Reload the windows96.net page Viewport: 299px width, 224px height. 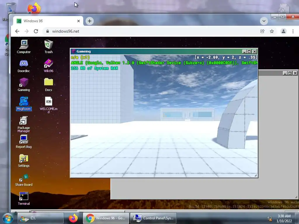click(x=36, y=31)
